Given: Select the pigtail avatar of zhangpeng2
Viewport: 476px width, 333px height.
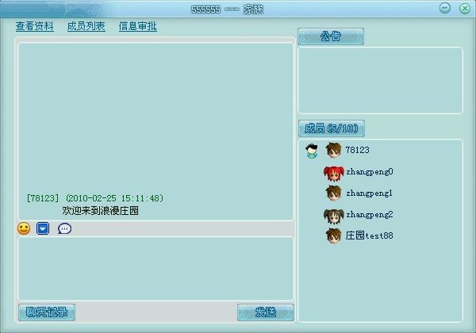Looking at the screenshot, I should pos(334,215).
